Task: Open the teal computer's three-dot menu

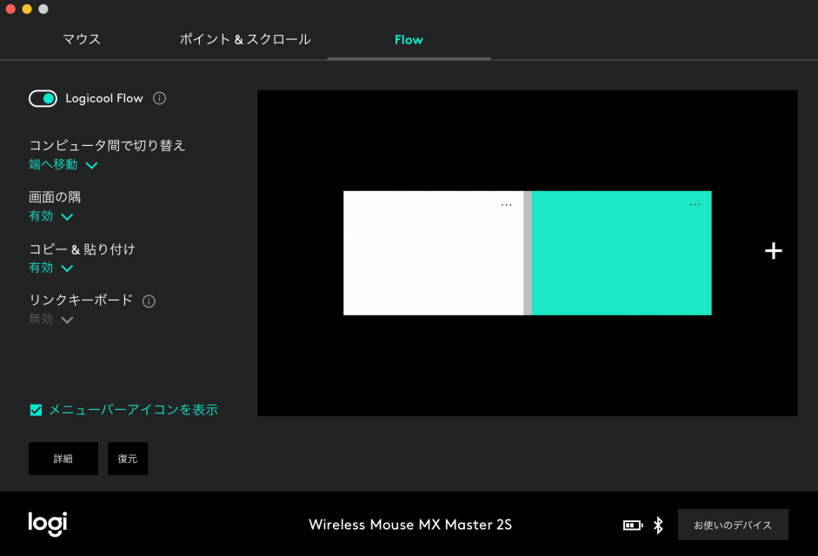Action: tap(695, 205)
